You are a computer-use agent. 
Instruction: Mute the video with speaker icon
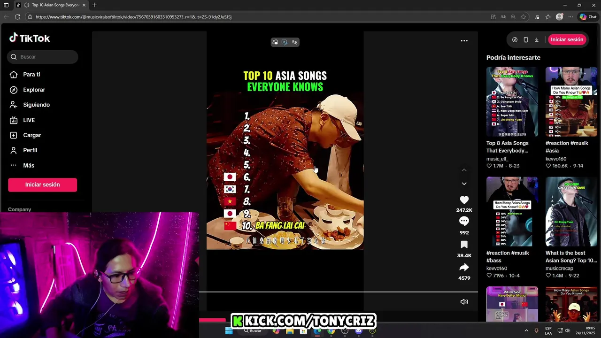(464, 302)
